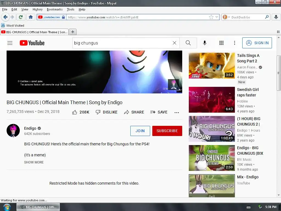Open the DuckDuckGo search engine selector

click(226, 17)
